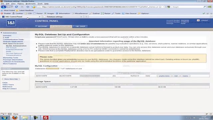Open Video Tours help link
This screenshot has width=213, height=120.
tap(8, 85)
